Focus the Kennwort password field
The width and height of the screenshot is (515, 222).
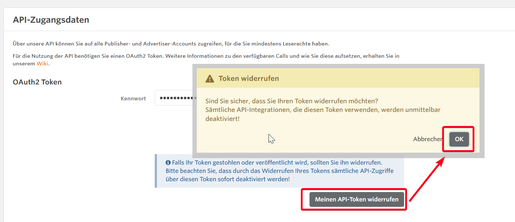click(x=174, y=98)
